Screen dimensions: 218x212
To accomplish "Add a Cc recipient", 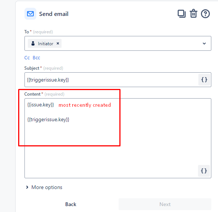I will pos(27,58).
